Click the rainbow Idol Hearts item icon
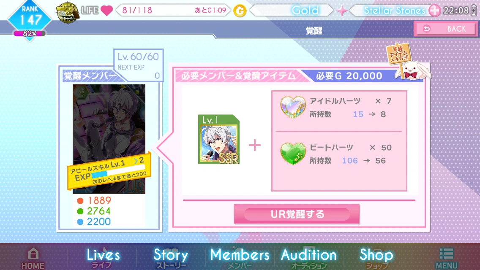 tap(293, 107)
